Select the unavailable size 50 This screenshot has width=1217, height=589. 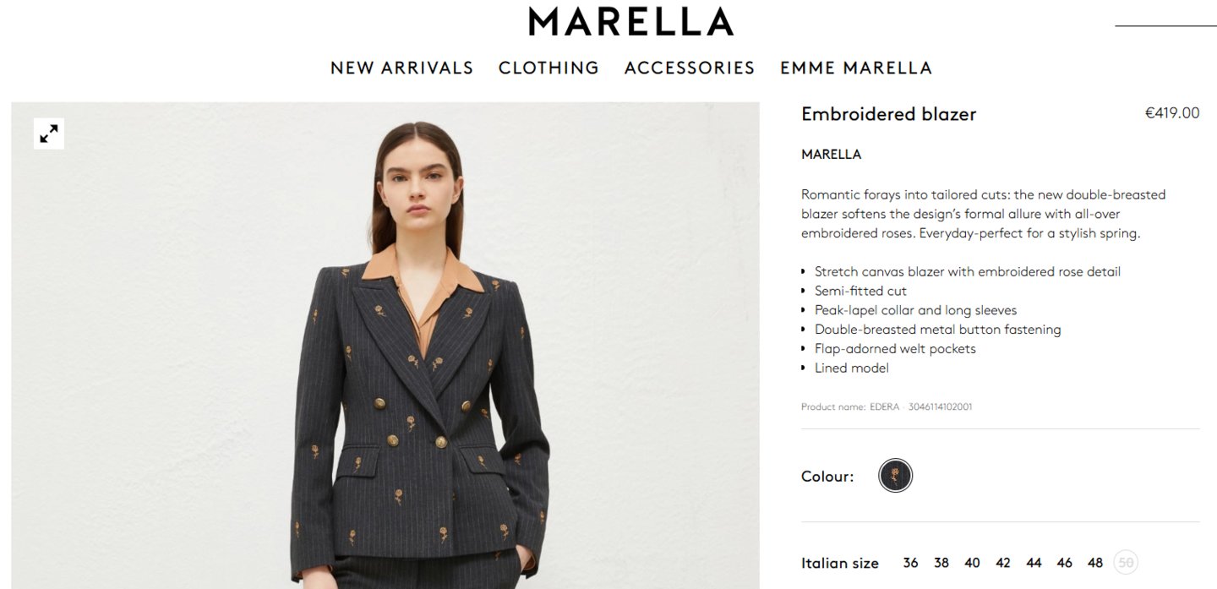click(x=1126, y=563)
